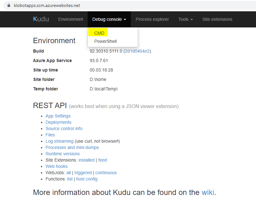Screen dimensions: 256x200
Task: Select CMD from the dropdown
Action: point(99,33)
